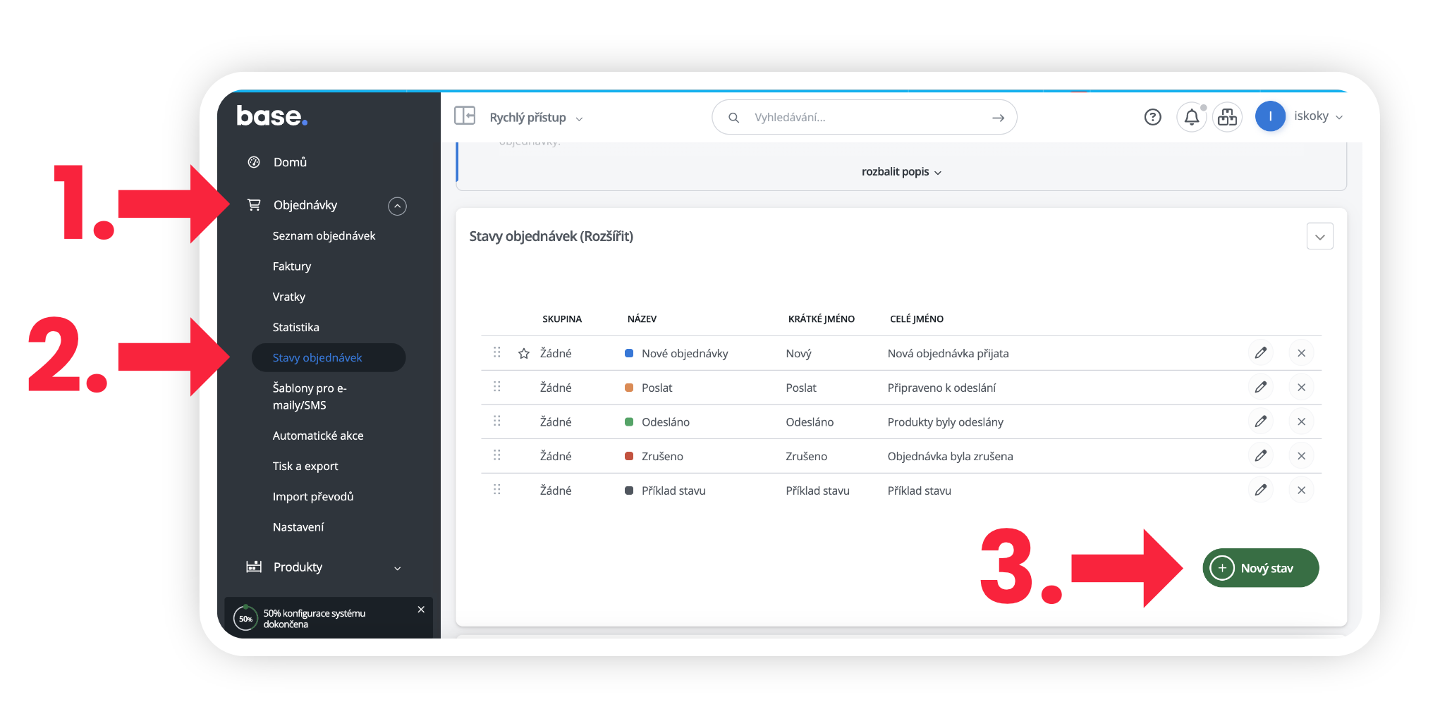1452x728 pixels.
Task: Open the gift box icon
Action: (x=1227, y=117)
